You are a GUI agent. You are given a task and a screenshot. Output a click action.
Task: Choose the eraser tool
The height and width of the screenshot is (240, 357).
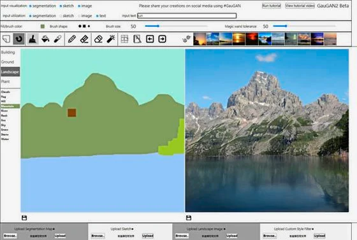[98, 39]
